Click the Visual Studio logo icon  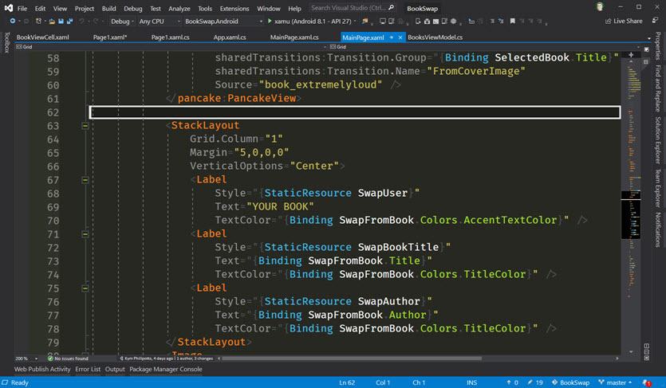8,8
